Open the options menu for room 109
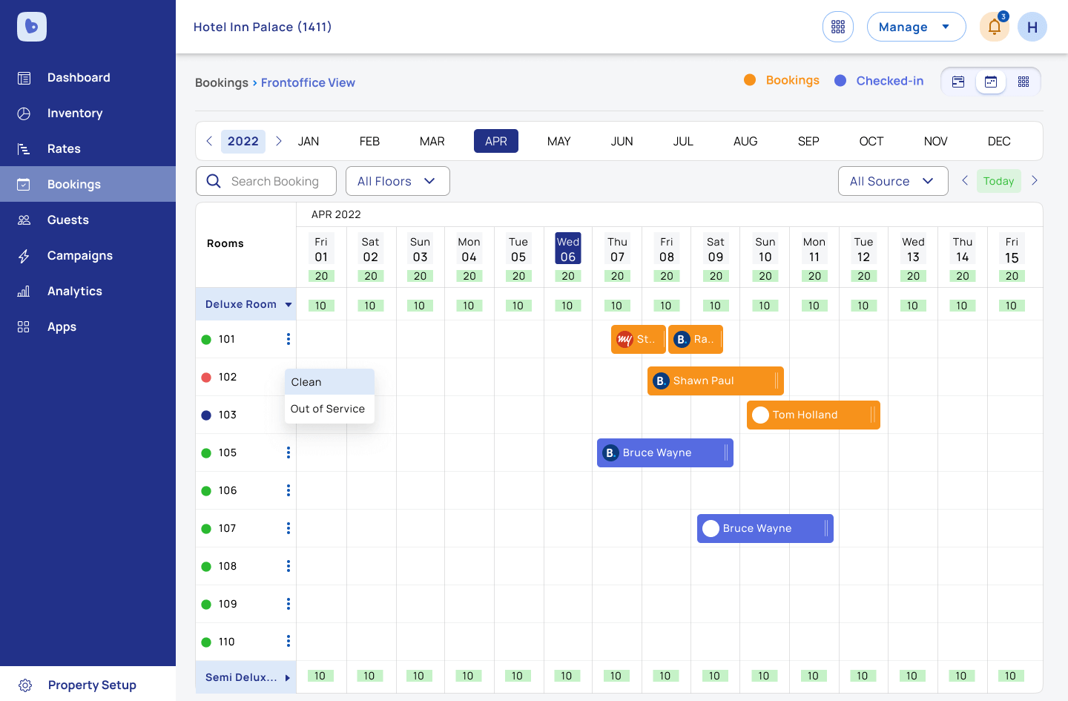The width and height of the screenshot is (1068, 701). tap(289, 604)
